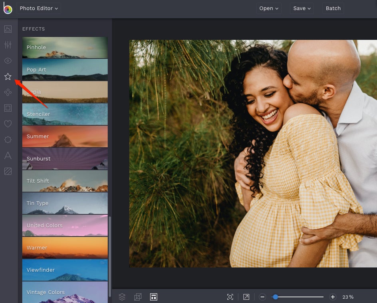Choose the Tilt Shift effect
The image size is (377, 303).
click(65, 181)
